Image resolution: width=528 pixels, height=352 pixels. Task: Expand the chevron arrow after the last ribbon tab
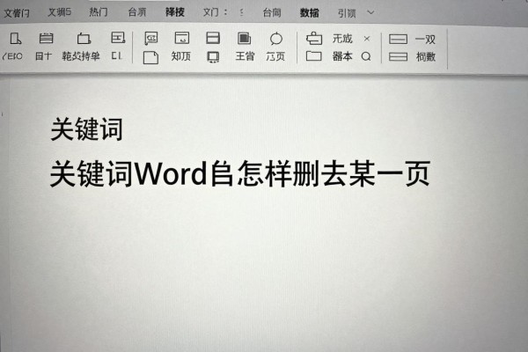[x=370, y=12]
